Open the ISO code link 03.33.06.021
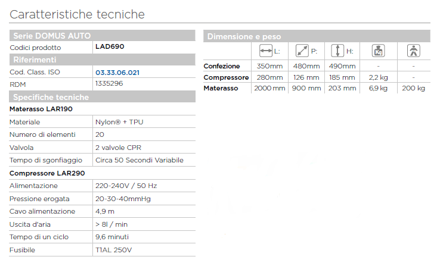The height and width of the screenshot is (266, 440). pyautogui.click(x=117, y=72)
